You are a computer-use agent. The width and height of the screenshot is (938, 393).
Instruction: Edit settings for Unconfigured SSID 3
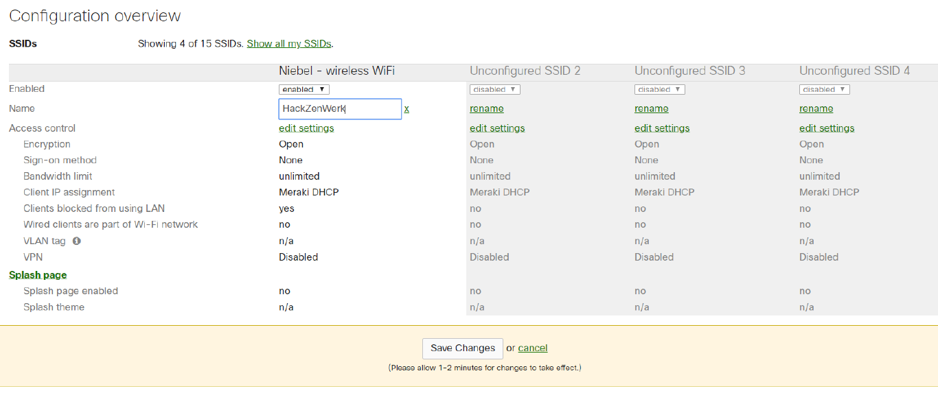[662, 128]
